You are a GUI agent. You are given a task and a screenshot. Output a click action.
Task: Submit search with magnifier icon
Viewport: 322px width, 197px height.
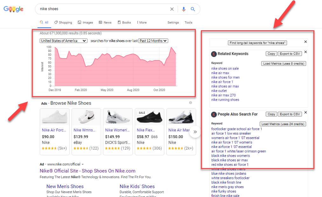coord(193,9)
